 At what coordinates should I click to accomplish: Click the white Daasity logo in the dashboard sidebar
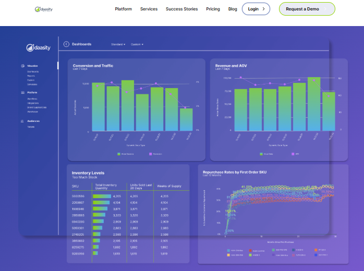(38, 47)
